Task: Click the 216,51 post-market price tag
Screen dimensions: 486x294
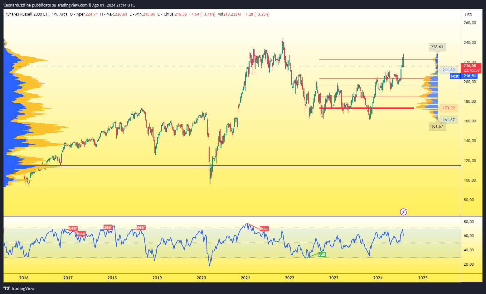Action: [470, 76]
